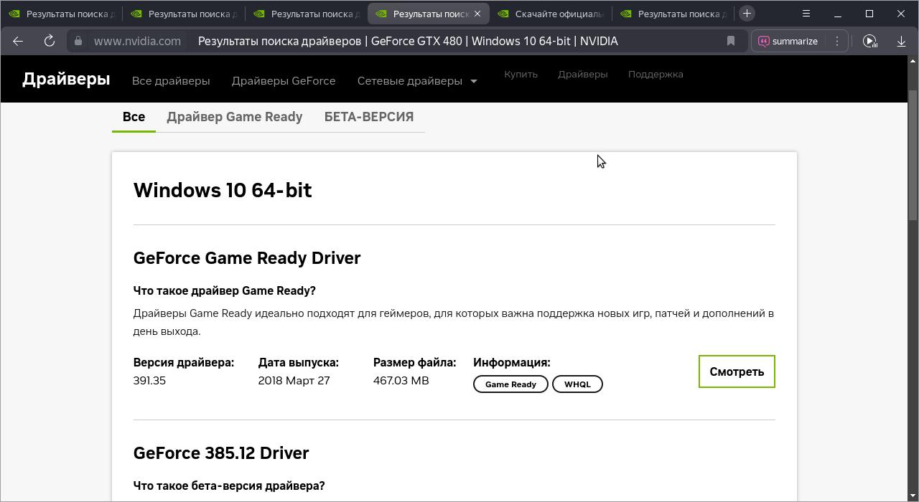Go to Драйверы GeForce link

[x=283, y=81]
